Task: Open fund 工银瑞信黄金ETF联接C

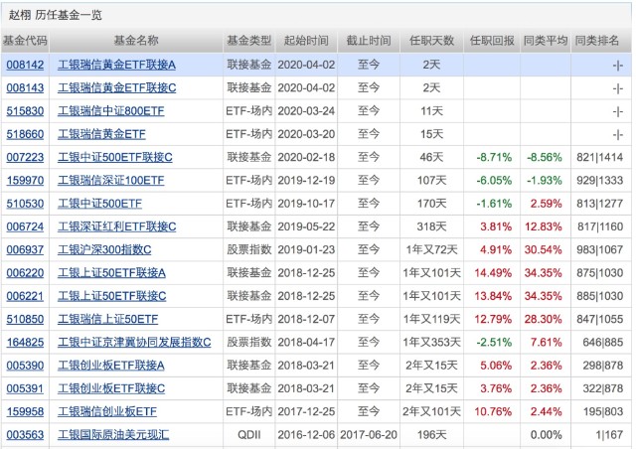Action: tap(117, 88)
